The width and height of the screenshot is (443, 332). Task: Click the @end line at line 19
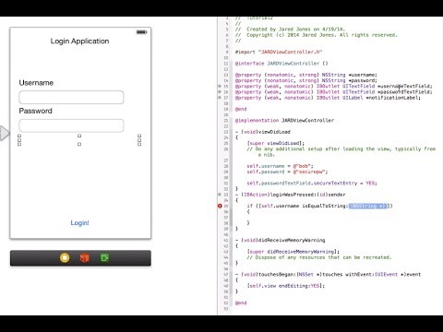(241, 109)
